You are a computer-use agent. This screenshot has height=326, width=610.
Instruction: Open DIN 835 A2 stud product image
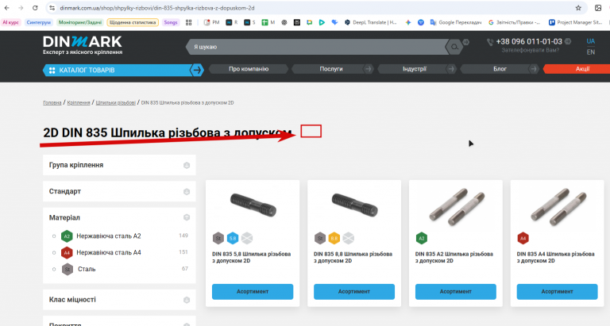coord(457,206)
